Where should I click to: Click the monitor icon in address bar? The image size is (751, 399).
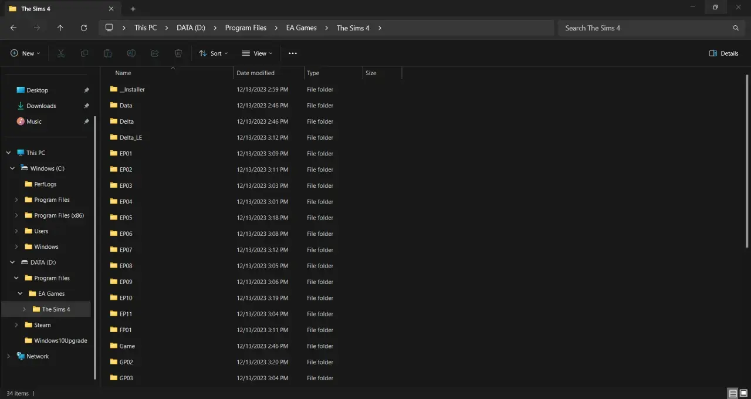109,28
